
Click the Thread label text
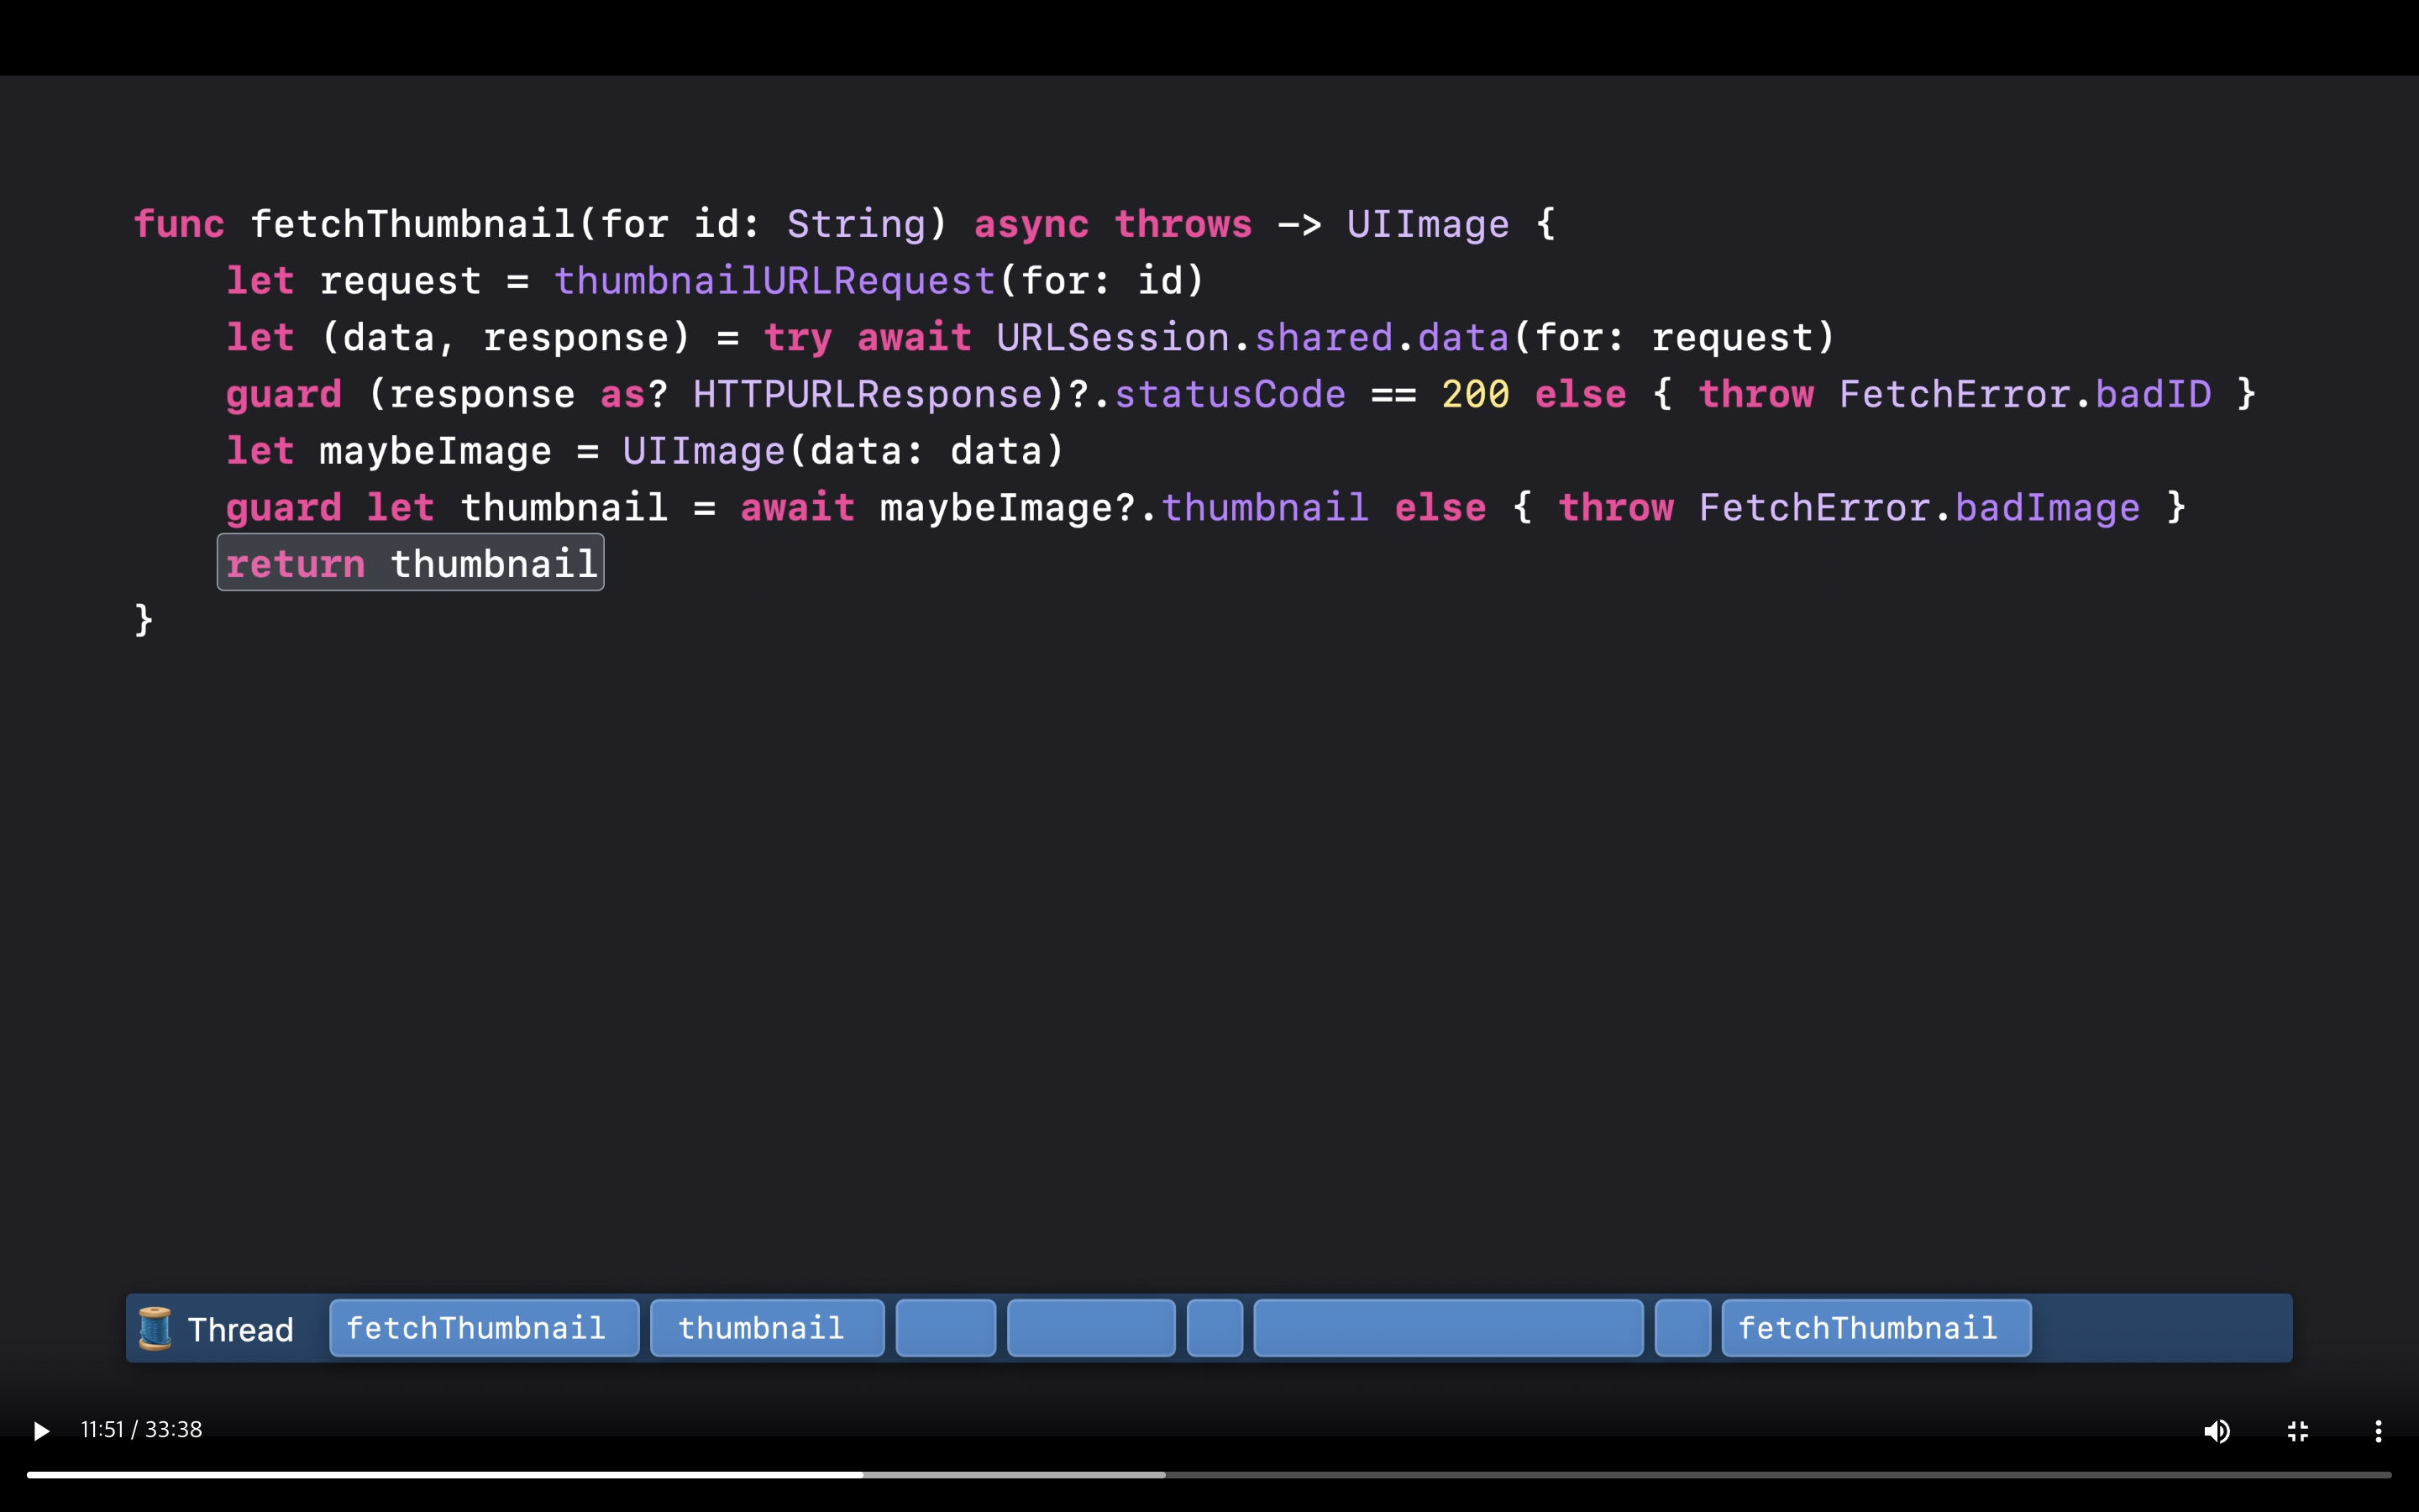tap(240, 1330)
